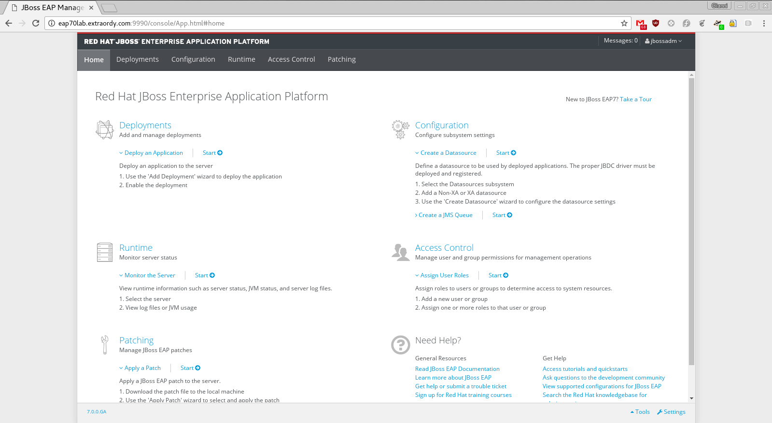The width and height of the screenshot is (772, 423).
Task: Start the Create a Datasource task
Action: coord(506,153)
